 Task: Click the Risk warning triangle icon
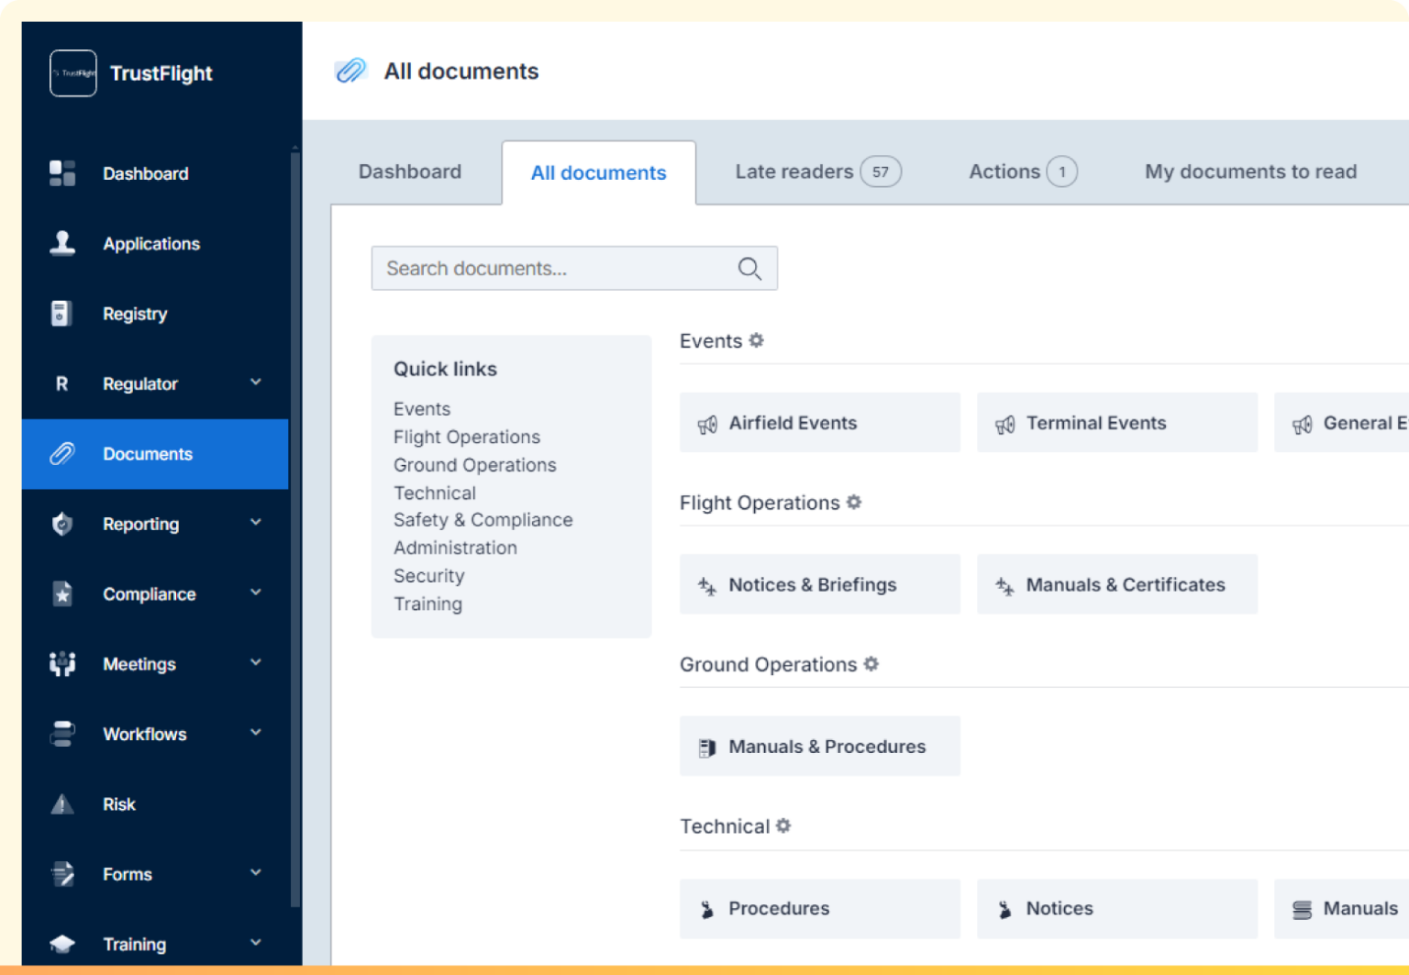[61, 803]
